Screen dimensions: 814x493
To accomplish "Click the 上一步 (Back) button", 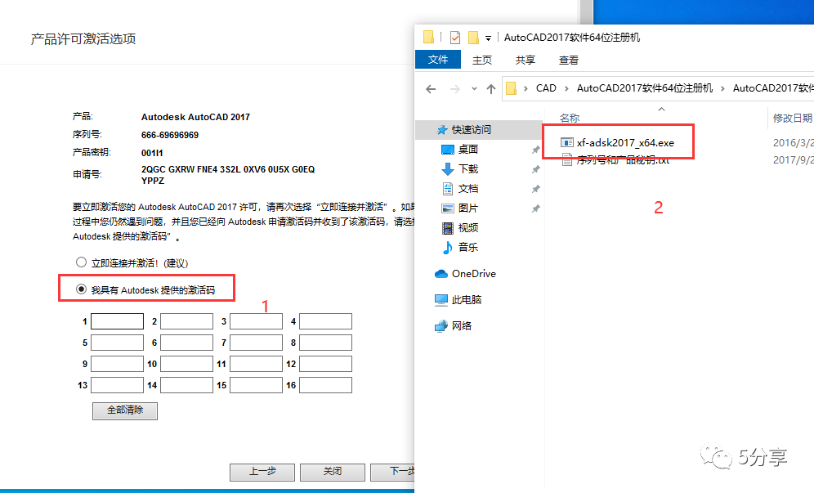I will [262, 472].
